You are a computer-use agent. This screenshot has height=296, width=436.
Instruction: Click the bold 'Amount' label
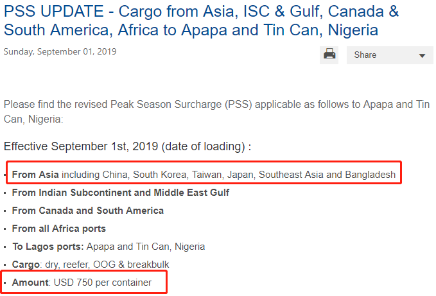[30, 282]
